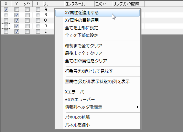
Task: Click the コメント column header
Action: (x=103, y=4)
